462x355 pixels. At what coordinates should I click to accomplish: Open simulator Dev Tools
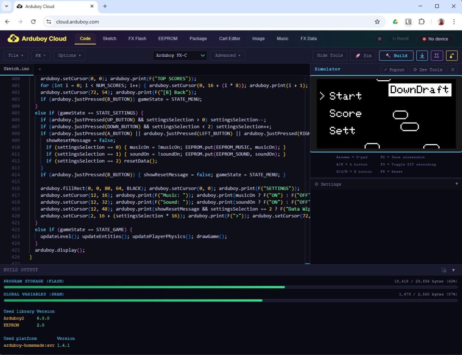tap(427, 70)
